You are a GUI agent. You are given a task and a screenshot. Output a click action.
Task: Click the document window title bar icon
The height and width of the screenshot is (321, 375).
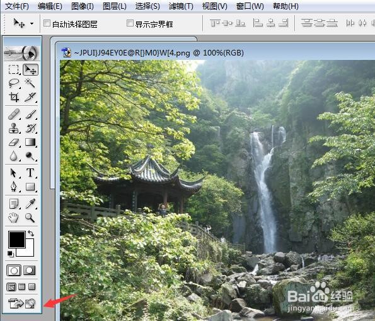click(x=66, y=52)
